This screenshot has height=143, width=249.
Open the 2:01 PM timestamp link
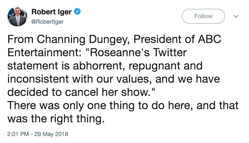[18, 134]
